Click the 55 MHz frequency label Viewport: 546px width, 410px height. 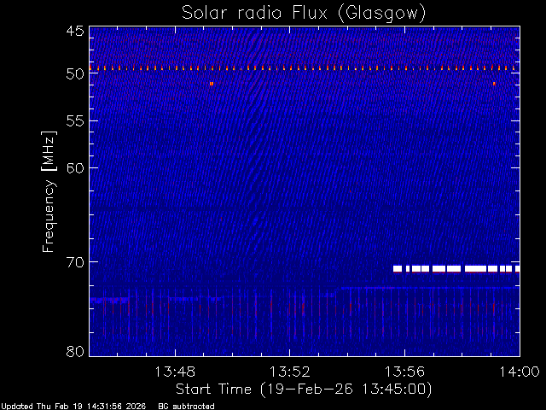pos(75,121)
